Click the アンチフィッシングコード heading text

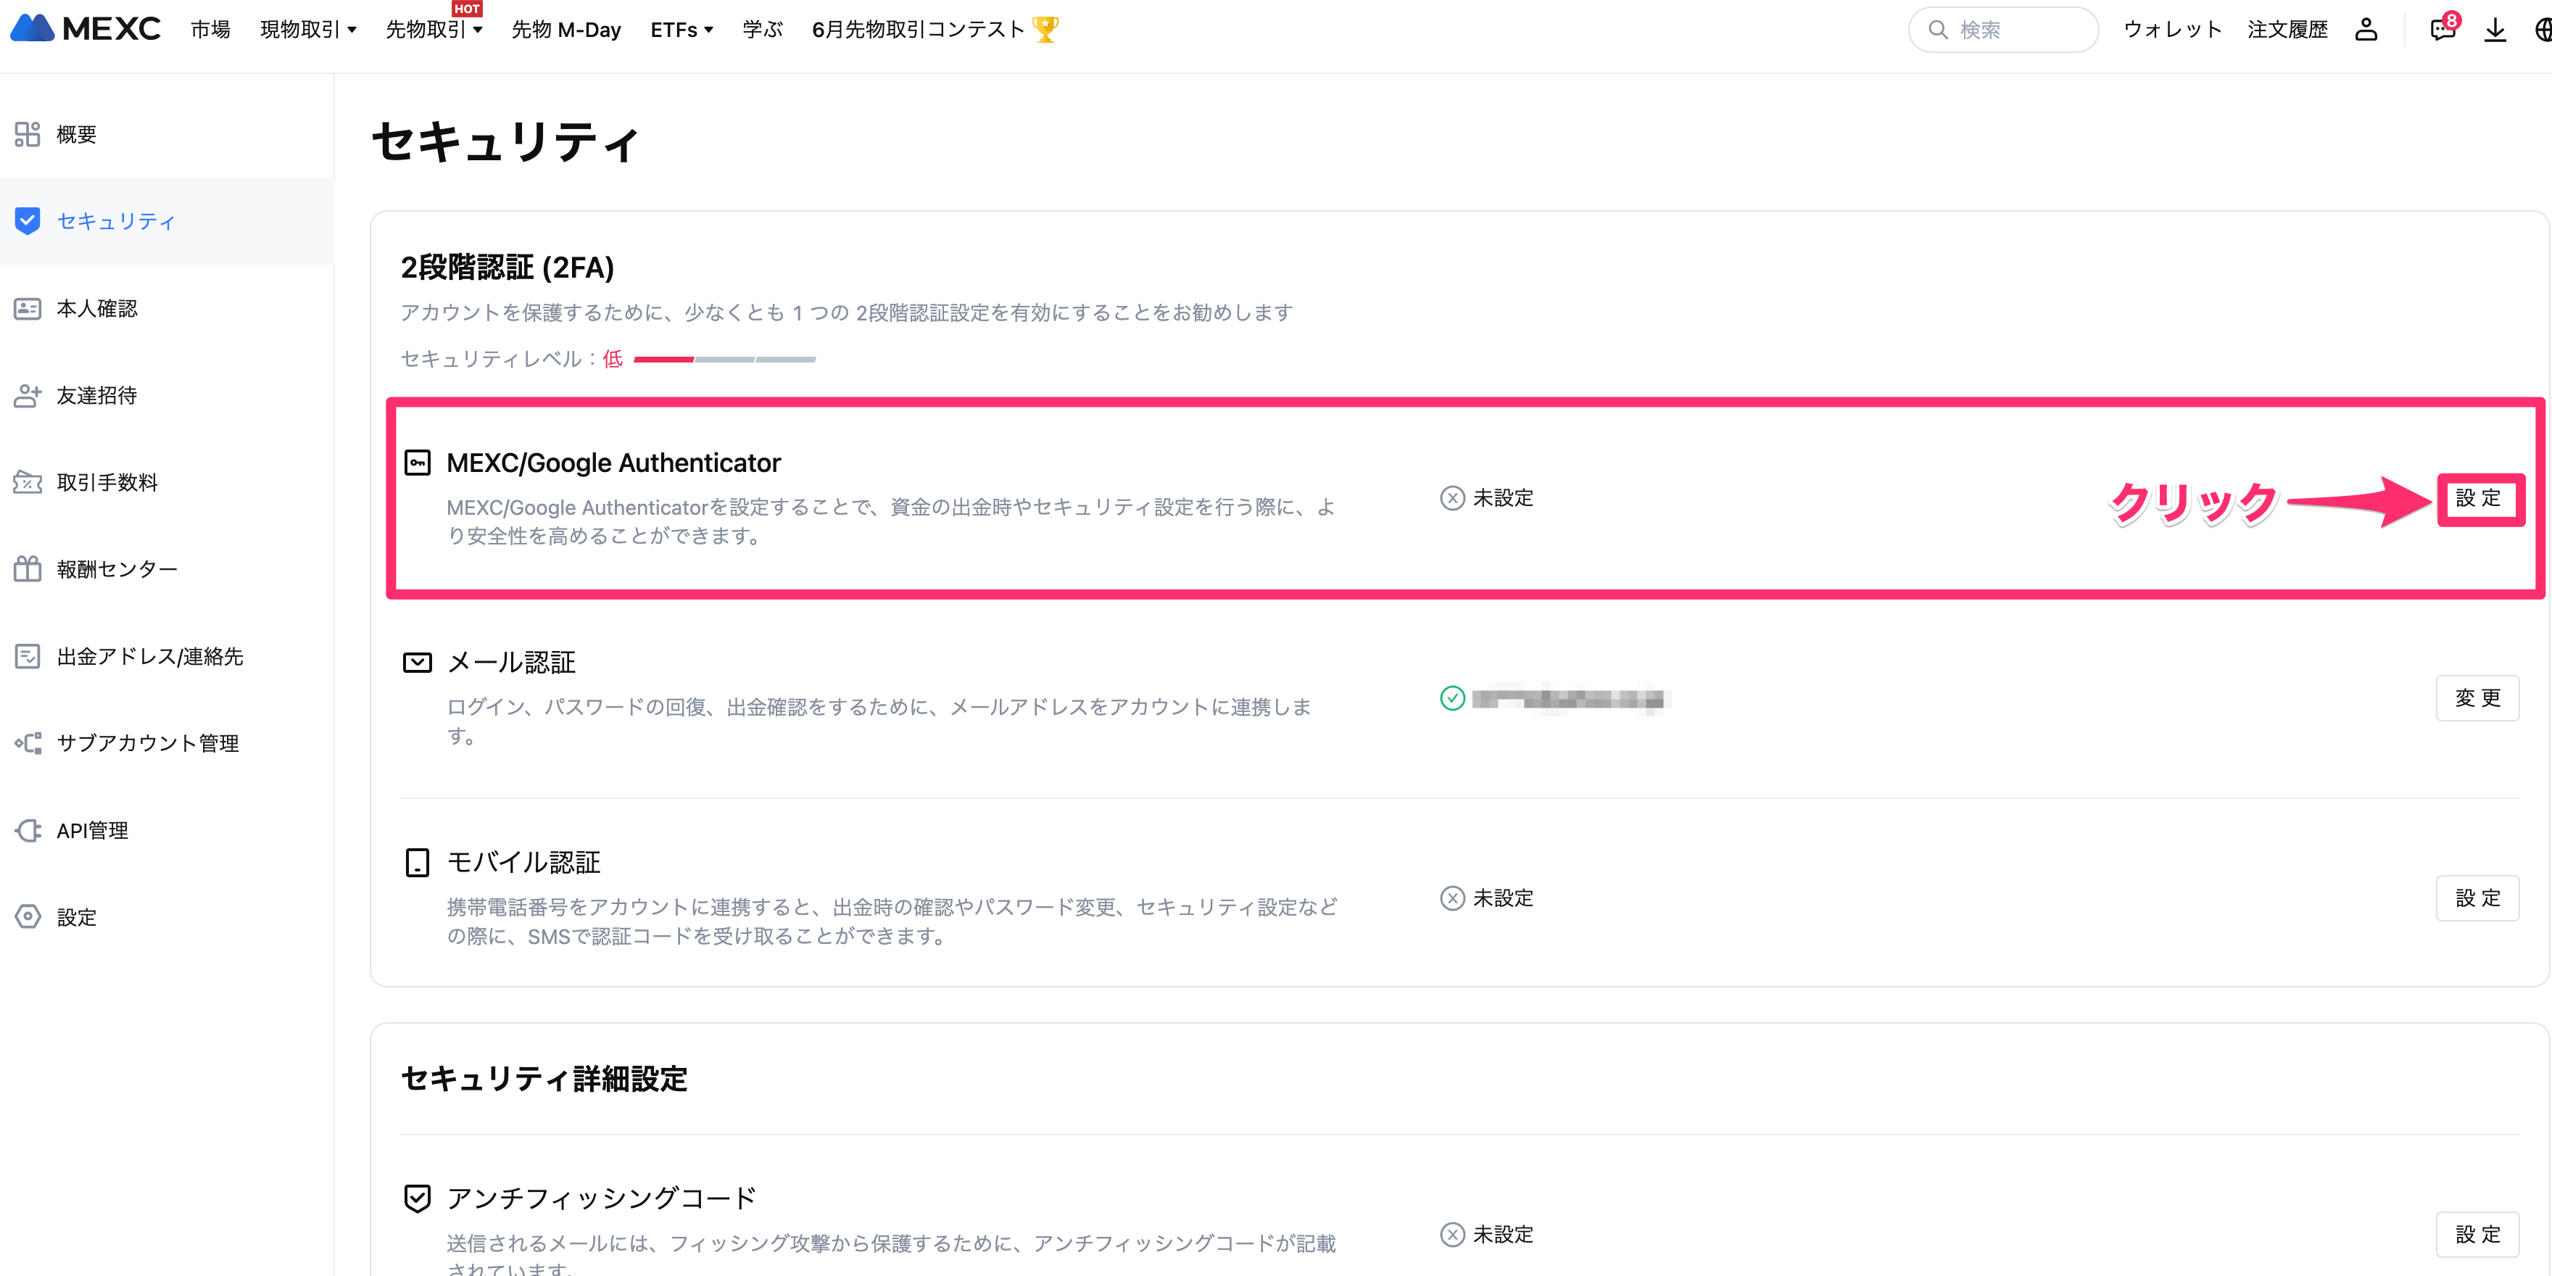601,1198
